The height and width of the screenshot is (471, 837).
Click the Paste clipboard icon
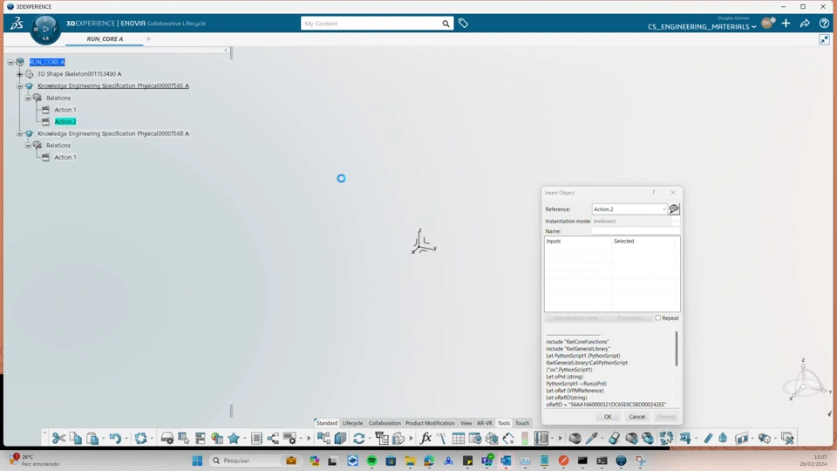pos(92,439)
